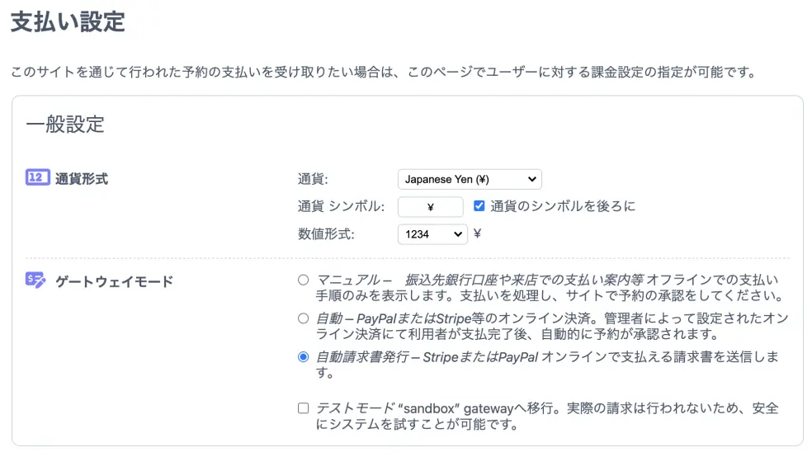Focus the 通貨シンボル text field

(430, 207)
